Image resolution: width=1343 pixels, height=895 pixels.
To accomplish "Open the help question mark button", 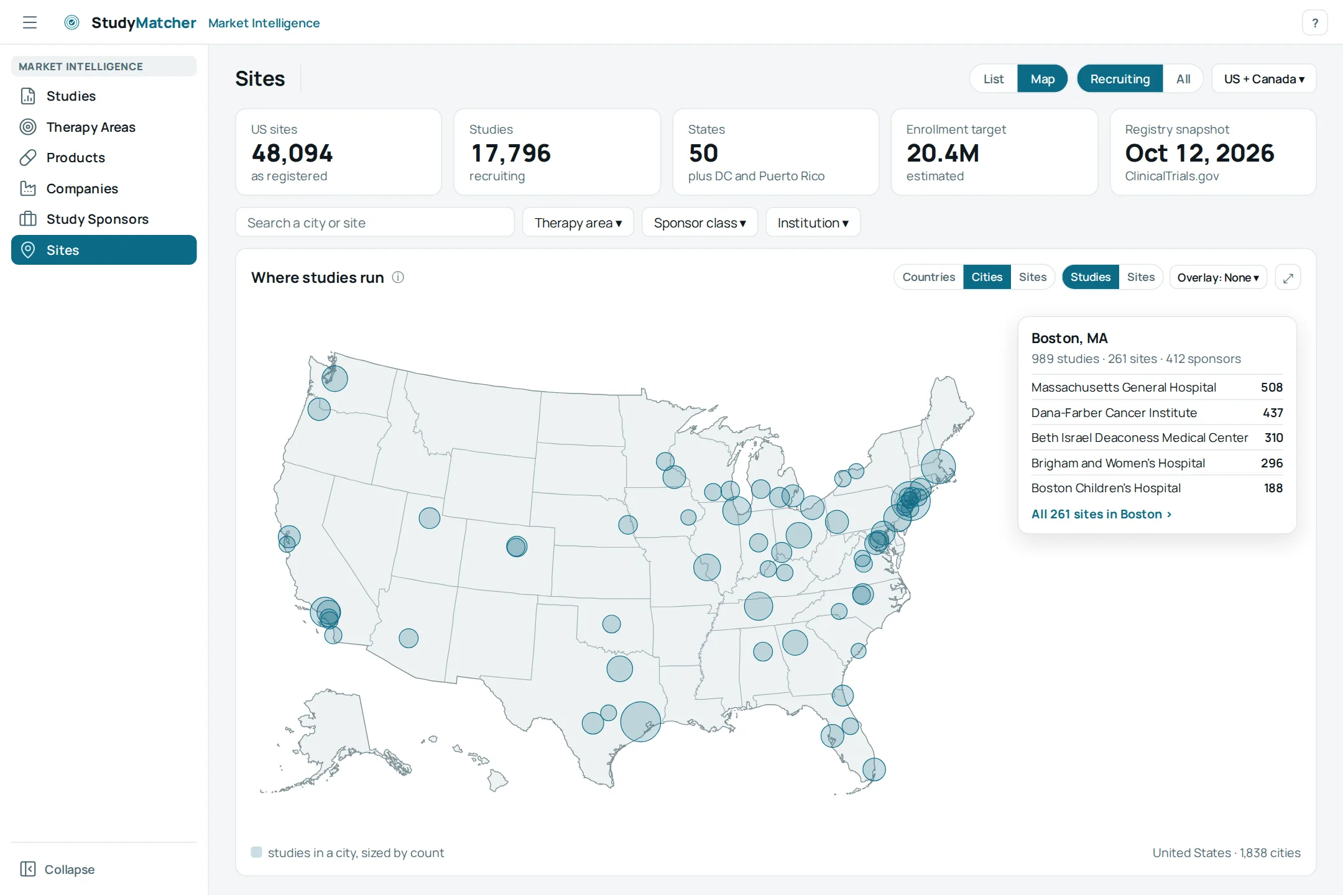I will point(1314,23).
